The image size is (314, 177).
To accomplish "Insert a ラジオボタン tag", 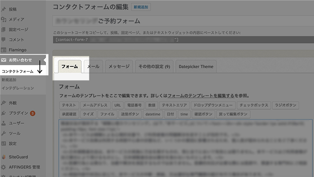I will click(286, 105).
